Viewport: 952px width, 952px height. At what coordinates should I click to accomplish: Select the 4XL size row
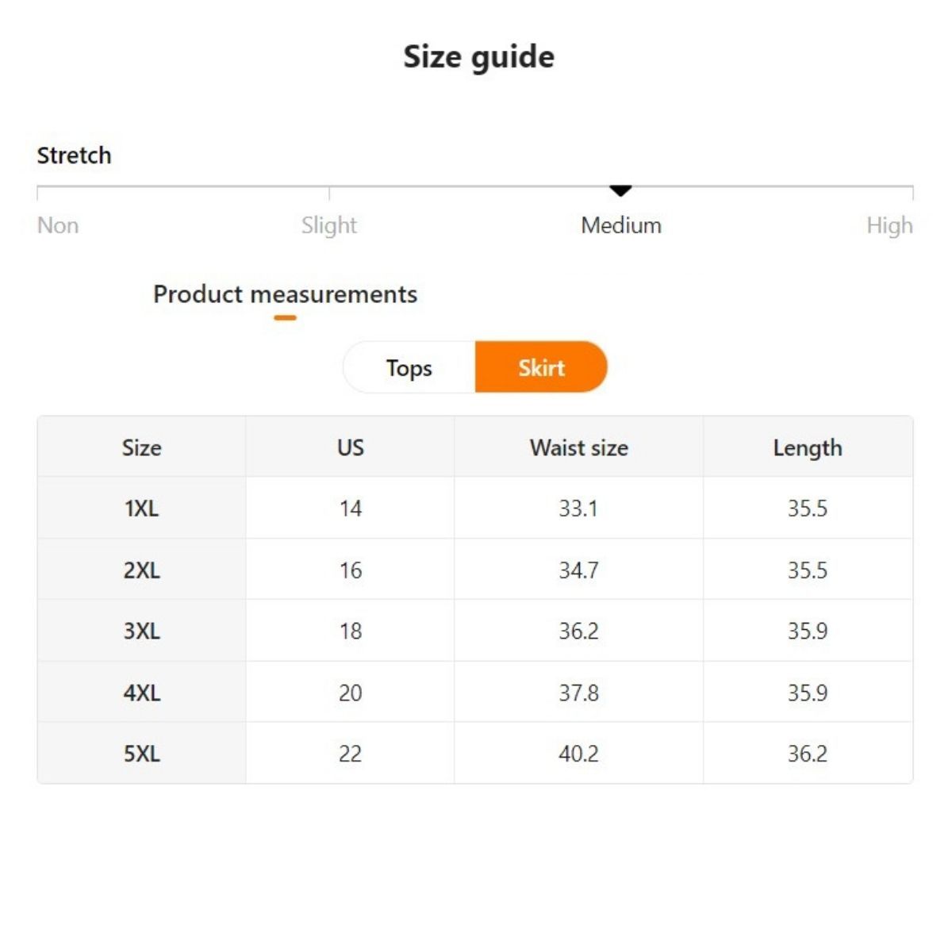tap(142, 693)
